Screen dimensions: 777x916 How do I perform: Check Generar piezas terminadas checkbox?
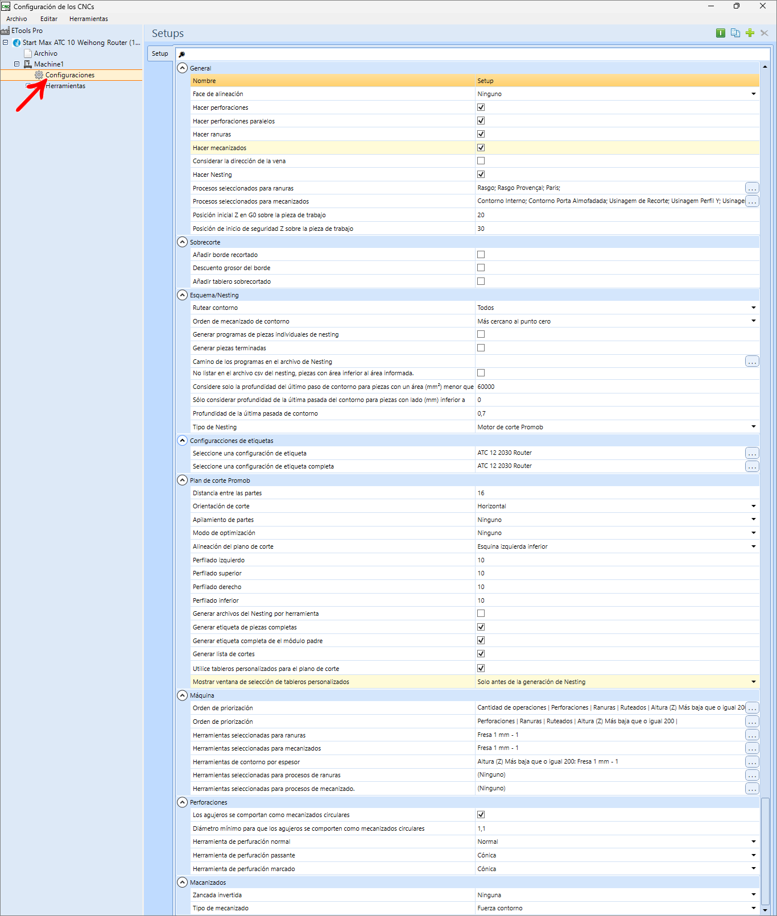481,347
